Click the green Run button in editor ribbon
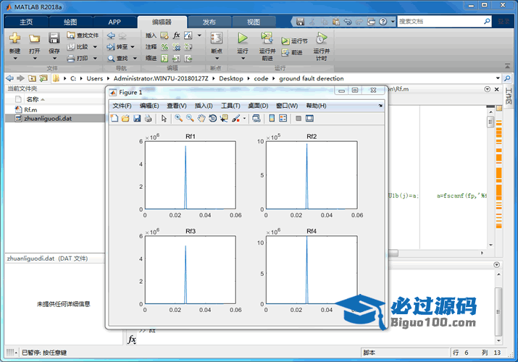Image resolution: width=518 pixels, height=362 pixels. (243, 38)
